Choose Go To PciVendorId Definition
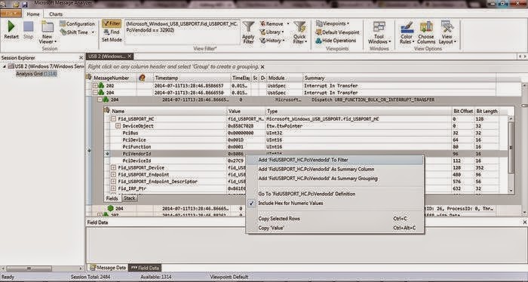Screen dimensions: 528x282 [335, 194]
